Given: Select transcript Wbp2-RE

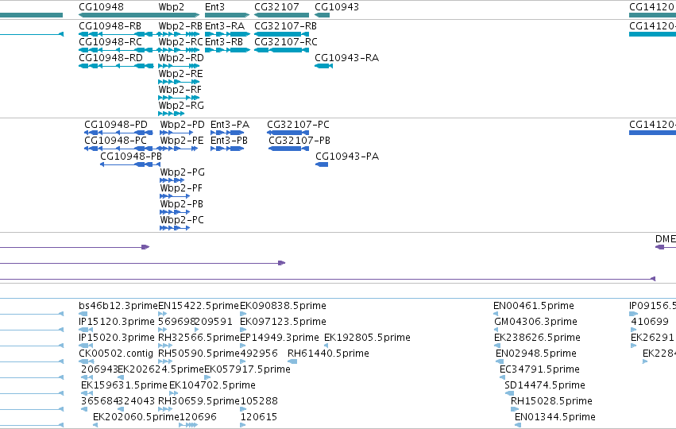Looking at the screenshot, I should (x=179, y=82).
